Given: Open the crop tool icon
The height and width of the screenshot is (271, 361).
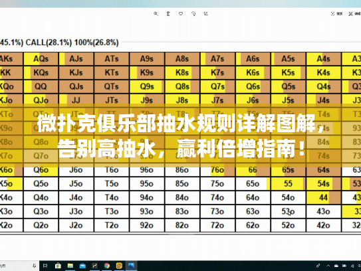Looking at the screenshot, I should [x=206, y=14].
